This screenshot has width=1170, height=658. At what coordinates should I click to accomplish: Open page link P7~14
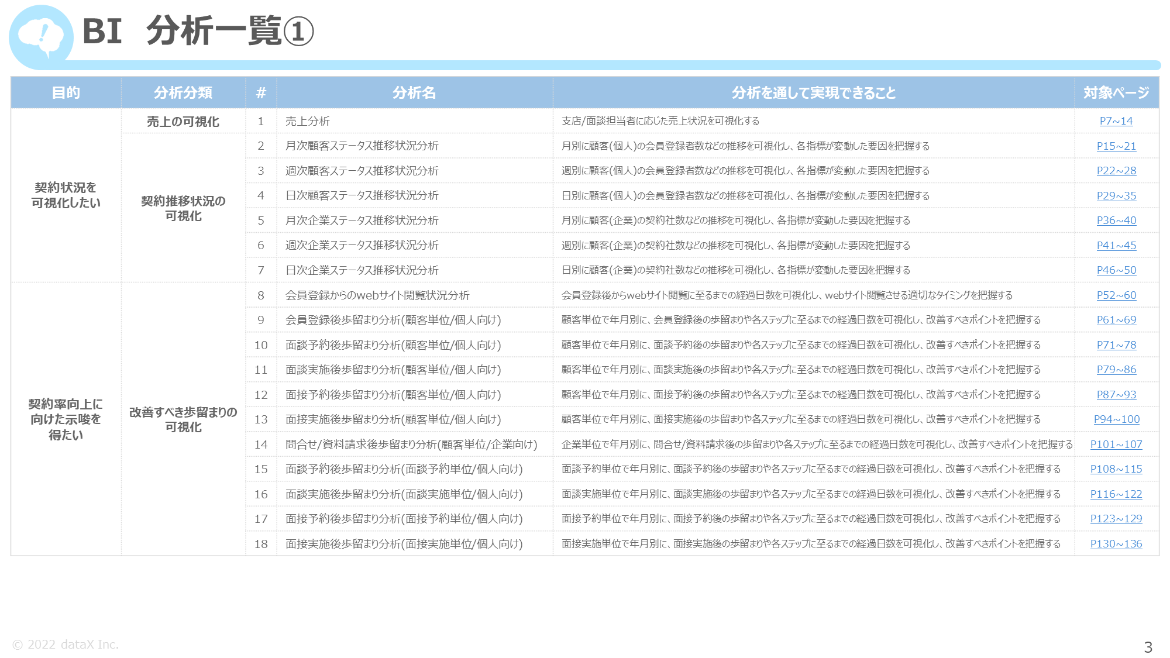[x=1116, y=121]
